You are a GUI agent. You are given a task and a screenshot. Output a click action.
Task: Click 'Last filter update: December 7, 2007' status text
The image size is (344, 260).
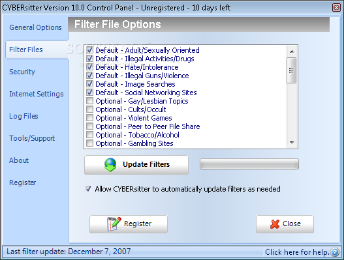tap(69, 252)
